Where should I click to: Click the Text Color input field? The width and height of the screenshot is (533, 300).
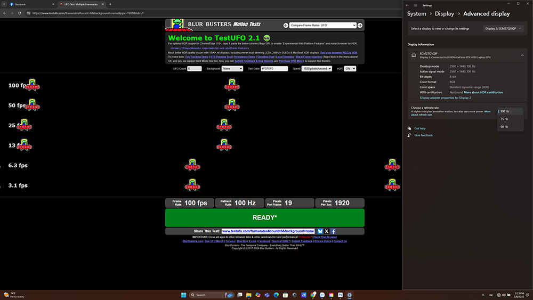coord(274,69)
